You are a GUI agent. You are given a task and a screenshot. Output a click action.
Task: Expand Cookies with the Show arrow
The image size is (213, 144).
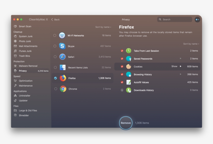(181, 66)
